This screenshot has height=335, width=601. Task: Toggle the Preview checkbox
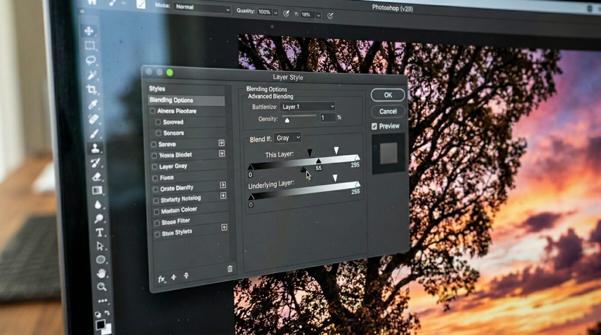374,126
